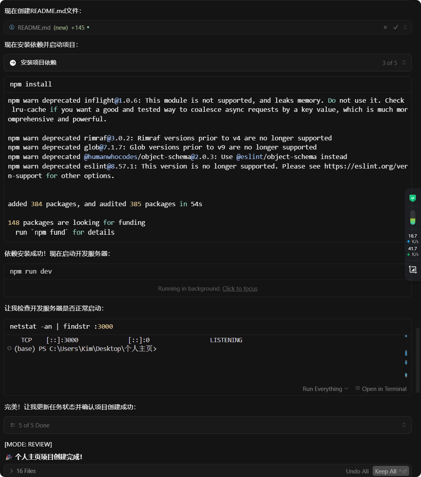The image size is (421, 477).
Task: Click the screenshot crop icon in floating widget
Action: point(413,270)
